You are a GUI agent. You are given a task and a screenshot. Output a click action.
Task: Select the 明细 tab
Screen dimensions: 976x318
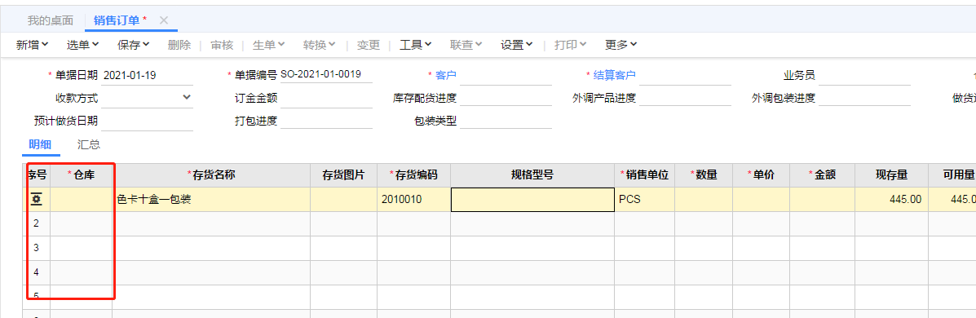click(40, 144)
